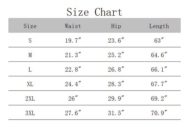
Task: Select waist value 24.4" for size XL
Action: click(73, 84)
